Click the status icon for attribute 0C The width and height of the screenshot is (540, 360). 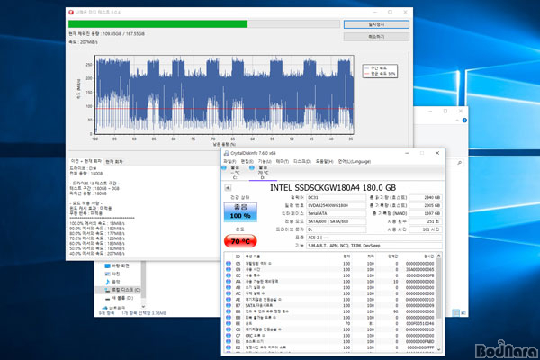point(229,275)
